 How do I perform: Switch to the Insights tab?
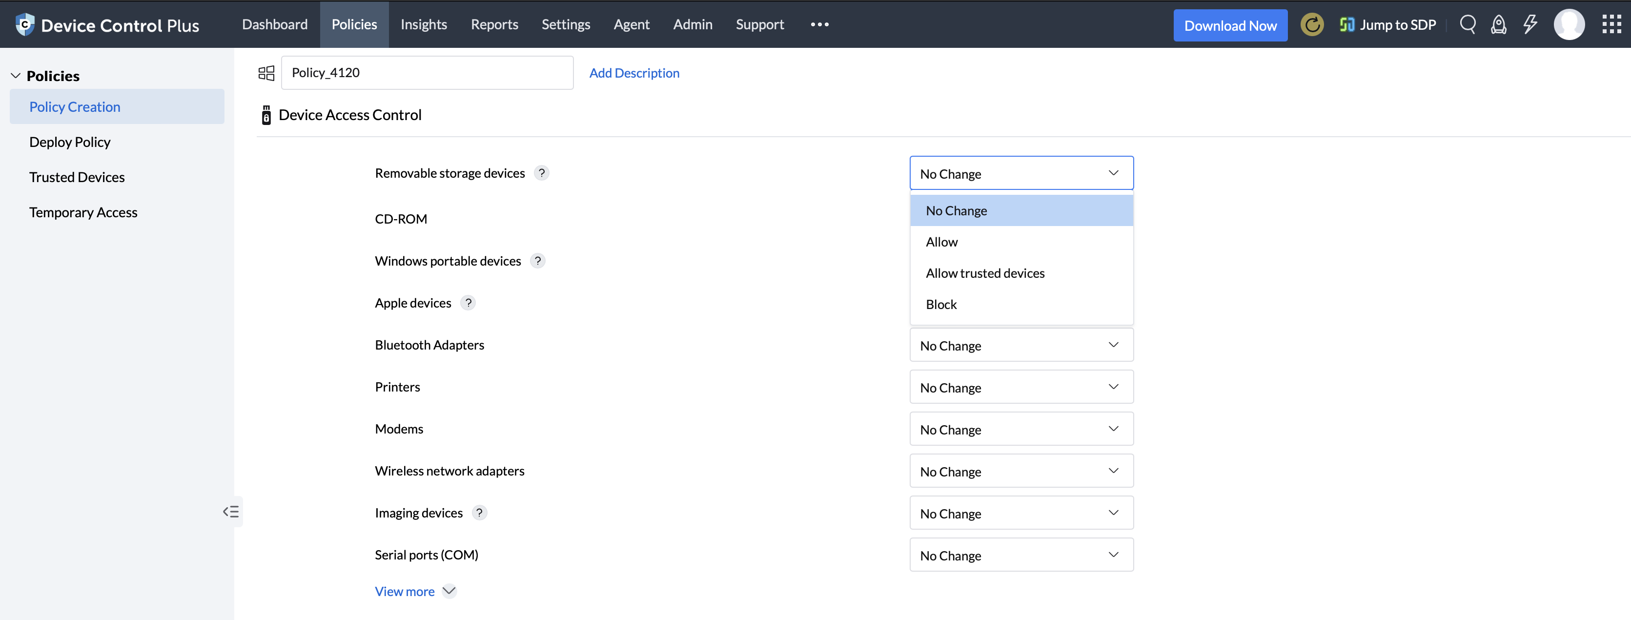424,25
